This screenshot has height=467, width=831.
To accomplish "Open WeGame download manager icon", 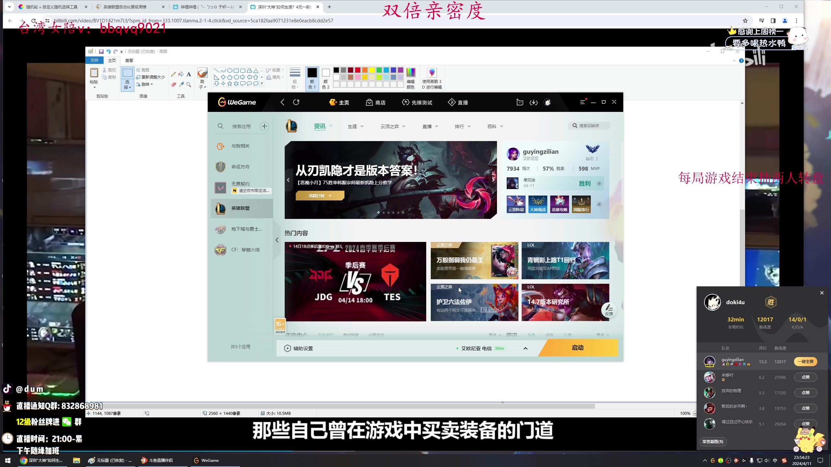I will point(534,102).
